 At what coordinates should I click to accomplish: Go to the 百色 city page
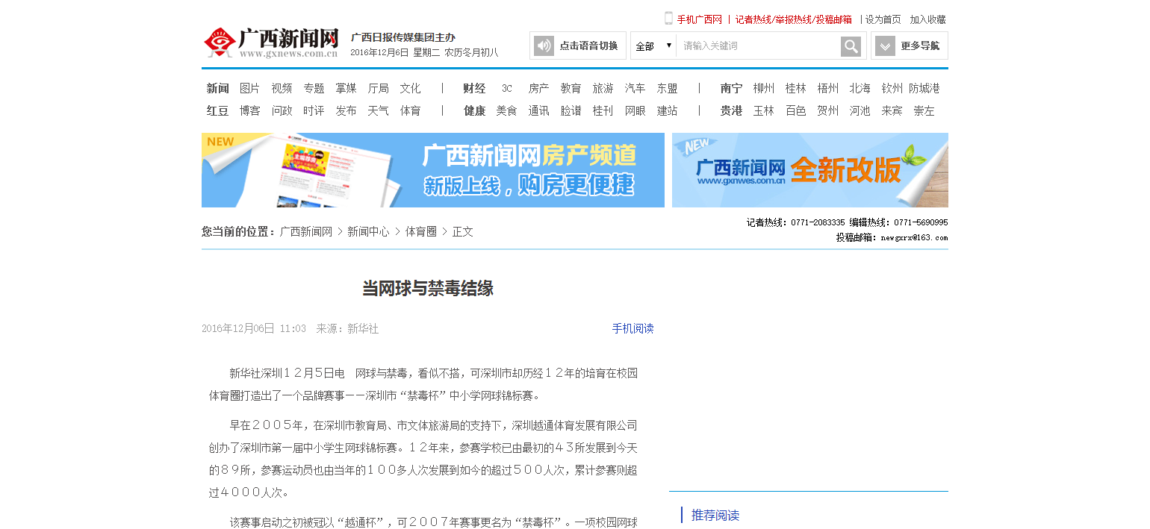(796, 110)
